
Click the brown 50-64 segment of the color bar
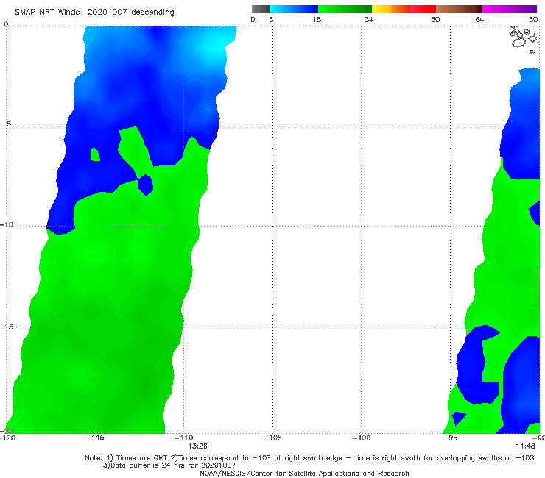(x=459, y=9)
